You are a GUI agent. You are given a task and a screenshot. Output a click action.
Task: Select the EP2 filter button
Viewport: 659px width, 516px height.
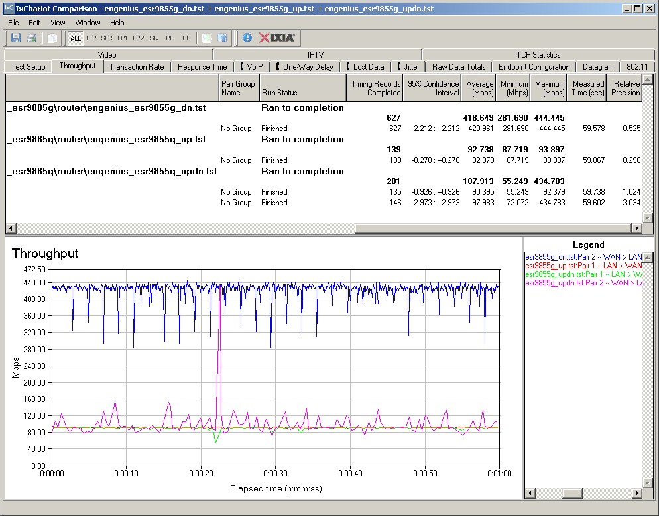coord(139,38)
